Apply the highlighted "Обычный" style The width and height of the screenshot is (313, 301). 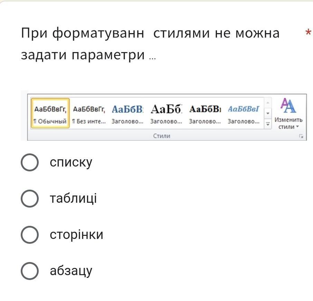tap(50, 113)
